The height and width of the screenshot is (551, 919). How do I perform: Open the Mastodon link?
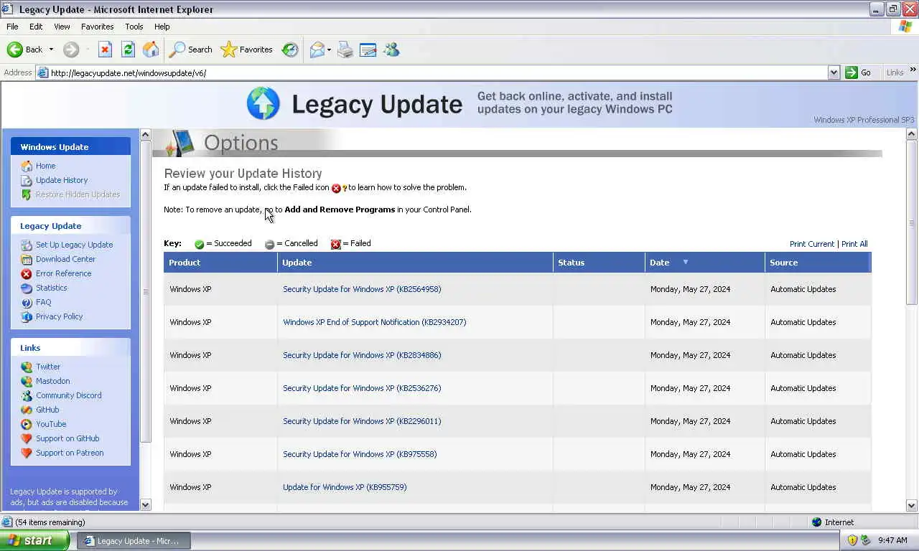[52, 381]
